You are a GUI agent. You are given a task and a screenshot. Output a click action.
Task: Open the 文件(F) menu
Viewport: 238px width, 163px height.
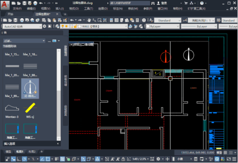coord(17,8)
